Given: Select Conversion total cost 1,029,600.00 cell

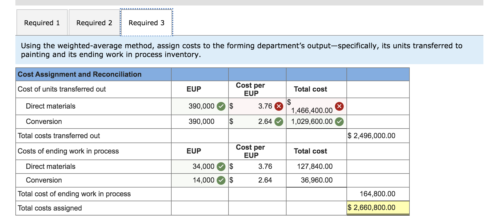Looking at the screenshot, I should pos(316,122).
